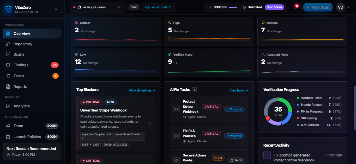356x164 pixels.
Task: Check the Protect Stripe Webhook task checkbox
Action: pos(177,109)
